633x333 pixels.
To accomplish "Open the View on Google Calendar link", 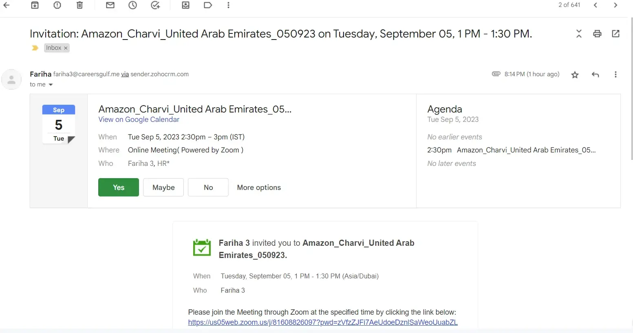I will 139,119.
